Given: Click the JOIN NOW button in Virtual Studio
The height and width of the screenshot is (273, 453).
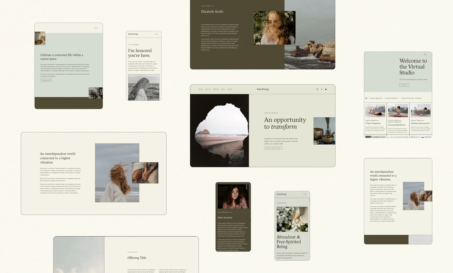Looking at the screenshot, I should 404,85.
